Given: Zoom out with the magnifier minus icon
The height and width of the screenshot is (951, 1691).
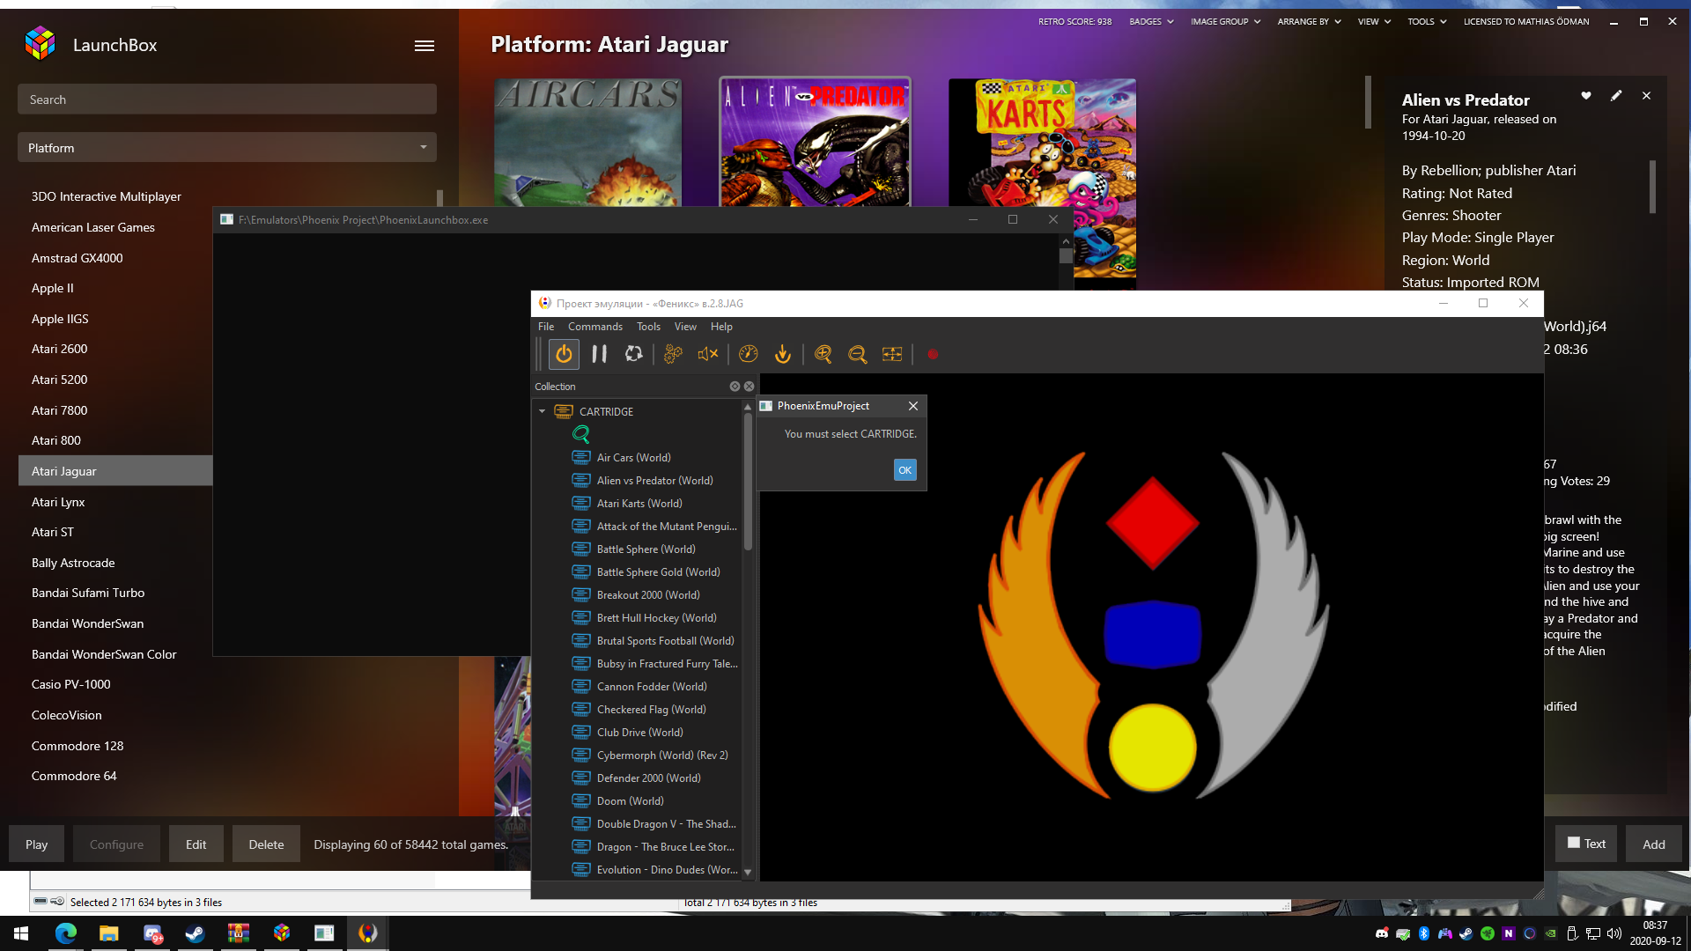Looking at the screenshot, I should (x=857, y=354).
